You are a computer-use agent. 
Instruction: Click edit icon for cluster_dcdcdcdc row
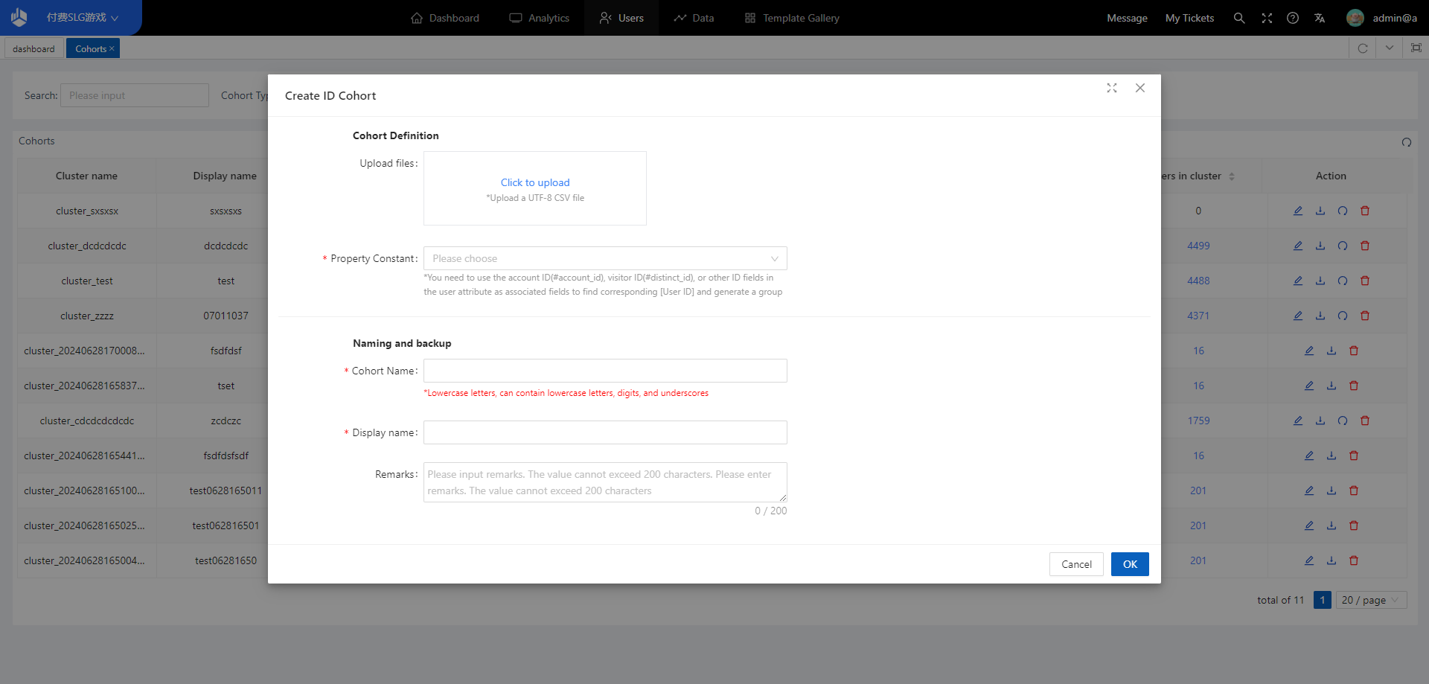(1298, 246)
